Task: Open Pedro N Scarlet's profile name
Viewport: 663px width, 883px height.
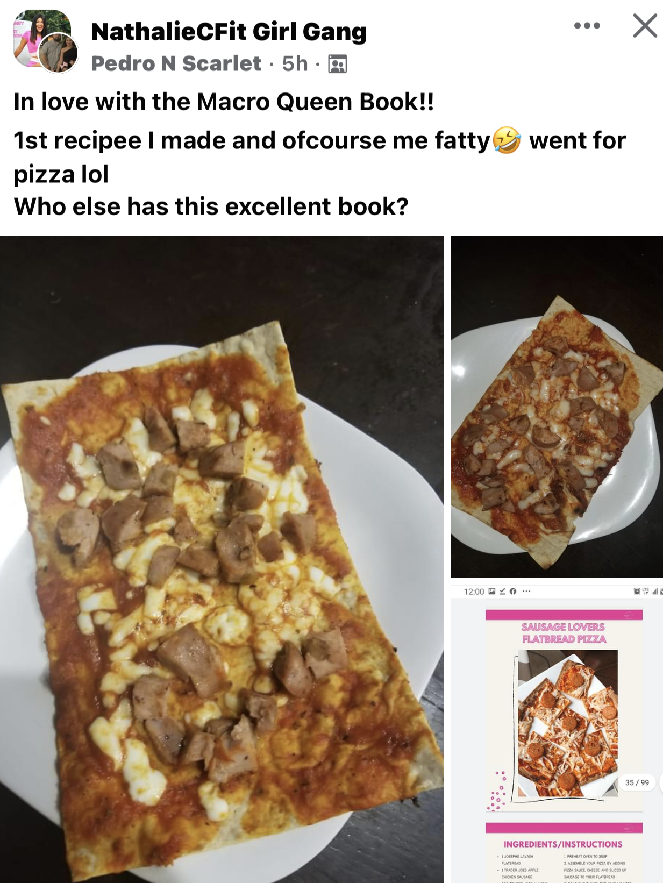Action: click(x=176, y=63)
